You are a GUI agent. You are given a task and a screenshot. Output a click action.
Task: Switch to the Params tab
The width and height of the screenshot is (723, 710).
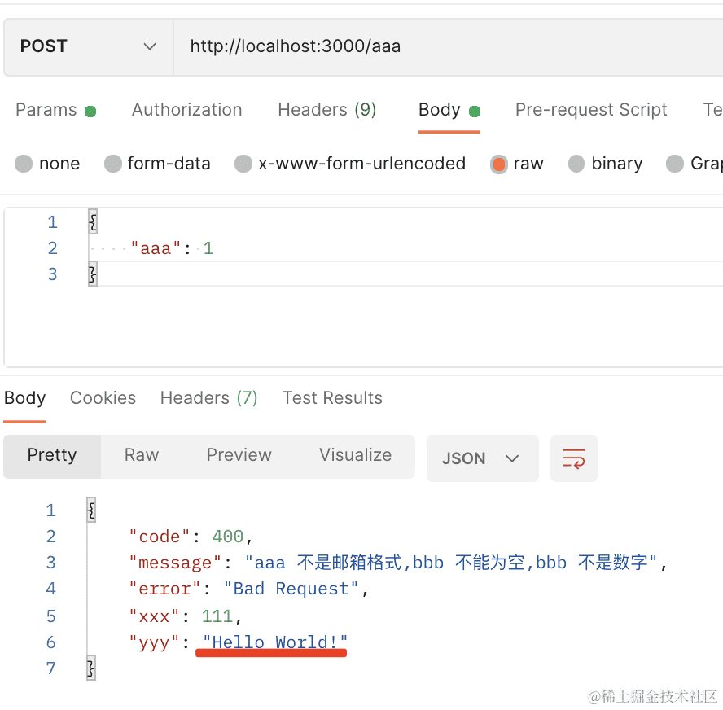(x=46, y=110)
